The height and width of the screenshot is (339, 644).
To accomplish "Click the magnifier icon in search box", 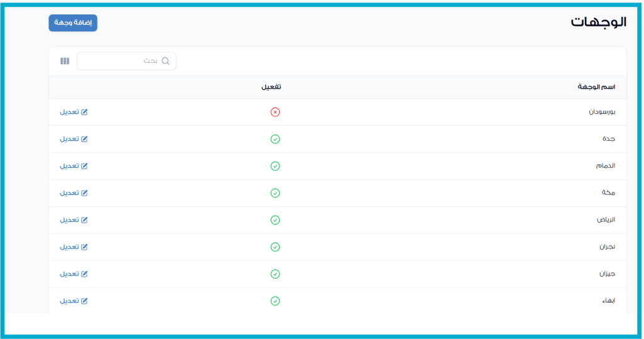I will click(x=165, y=61).
